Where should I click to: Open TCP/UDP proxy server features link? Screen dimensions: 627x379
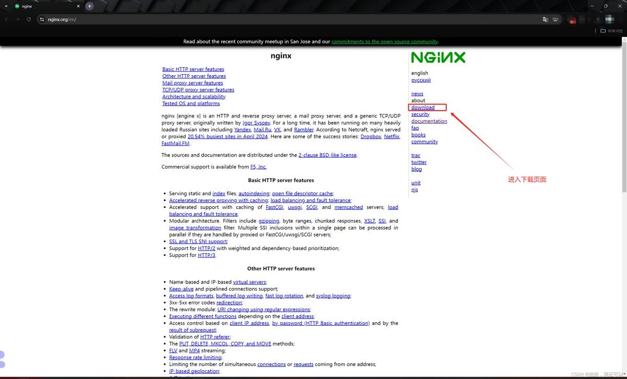pos(198,90)
